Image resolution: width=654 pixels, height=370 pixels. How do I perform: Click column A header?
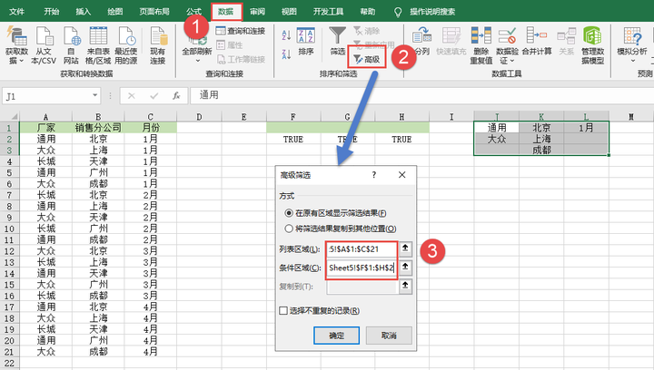(x=45, y=117)
